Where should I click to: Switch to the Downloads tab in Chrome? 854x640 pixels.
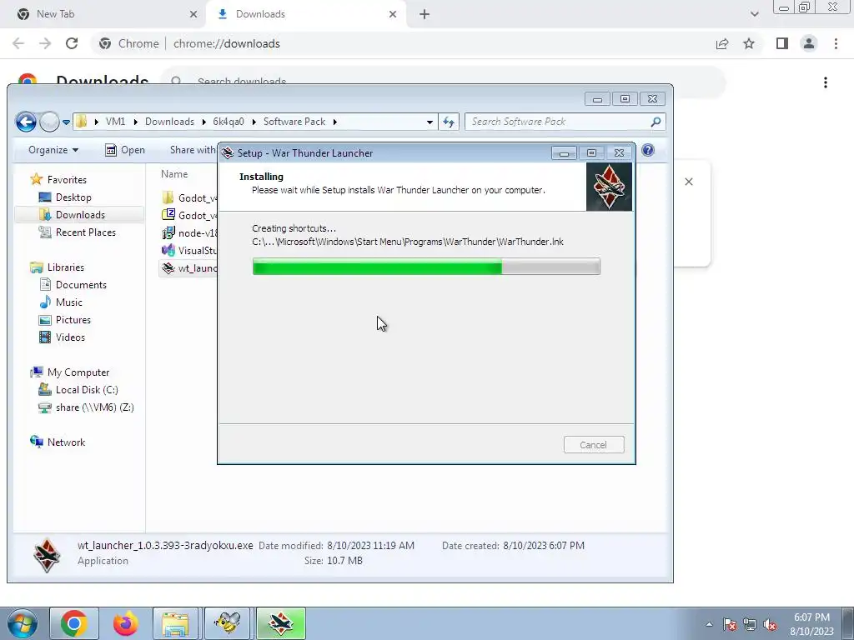[x=305, y=14]
